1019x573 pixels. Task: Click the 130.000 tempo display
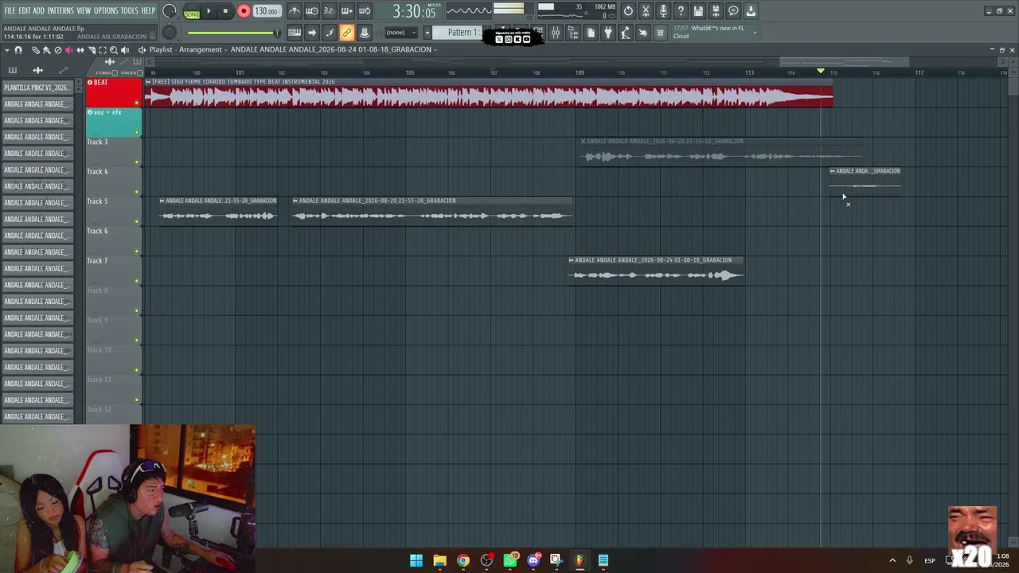pos(267,12)
